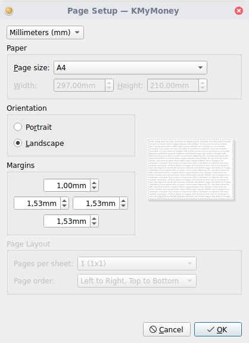Screen dimensions: 249x343
Task: Increase bottom margin with up arrow
Action: click(x=94, y=219)
